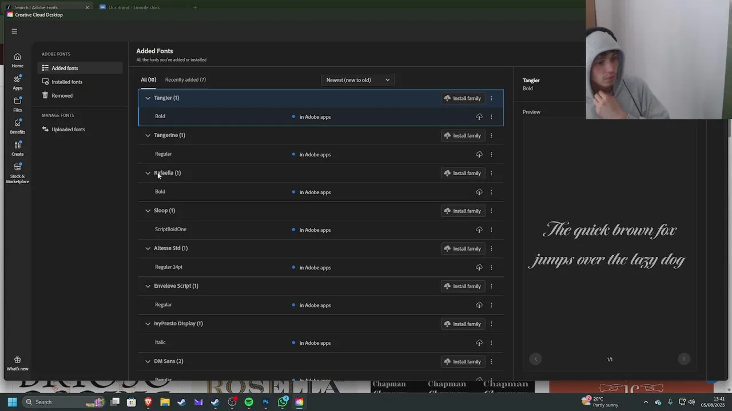Screen dimensions: 732x411
Task: Open What's new at sidebar bottom
Action: pyautogui.click(x=17, y=364)
